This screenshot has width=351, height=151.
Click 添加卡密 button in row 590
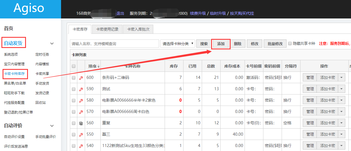tap(327, 89)
